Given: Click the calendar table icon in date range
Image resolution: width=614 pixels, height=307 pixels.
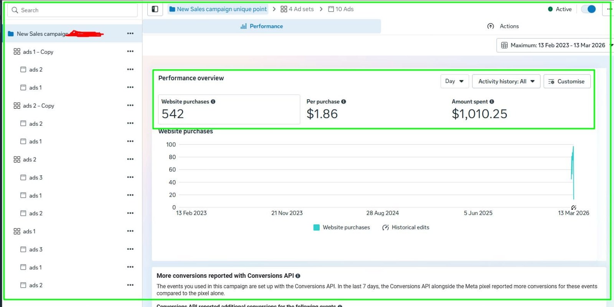Looking at the screenshot, I should pos(504,45).
